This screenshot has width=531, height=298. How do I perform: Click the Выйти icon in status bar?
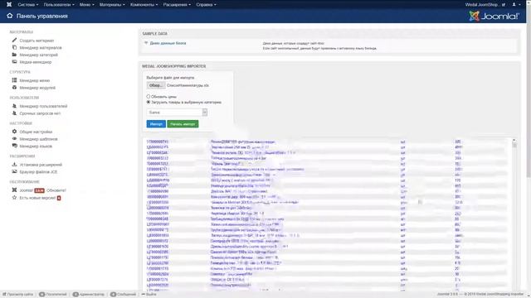point(144,295)
